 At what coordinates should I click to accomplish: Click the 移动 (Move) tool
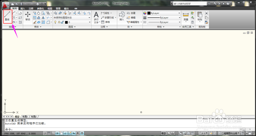[x=28, y=16]
